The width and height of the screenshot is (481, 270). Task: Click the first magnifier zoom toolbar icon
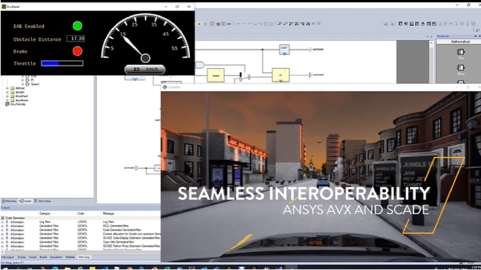pyautogui.click(x=280, y=24)
